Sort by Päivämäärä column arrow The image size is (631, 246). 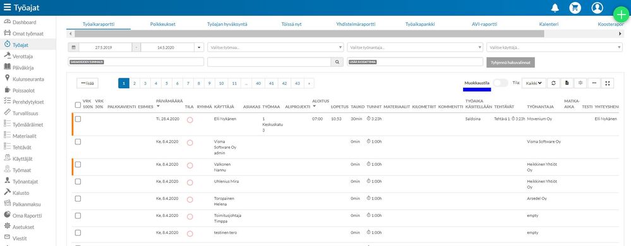click(x=158, y=107)
